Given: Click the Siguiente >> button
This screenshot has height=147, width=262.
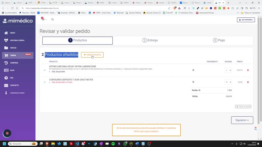Looking at the screenshot, I should pos(242,120).
